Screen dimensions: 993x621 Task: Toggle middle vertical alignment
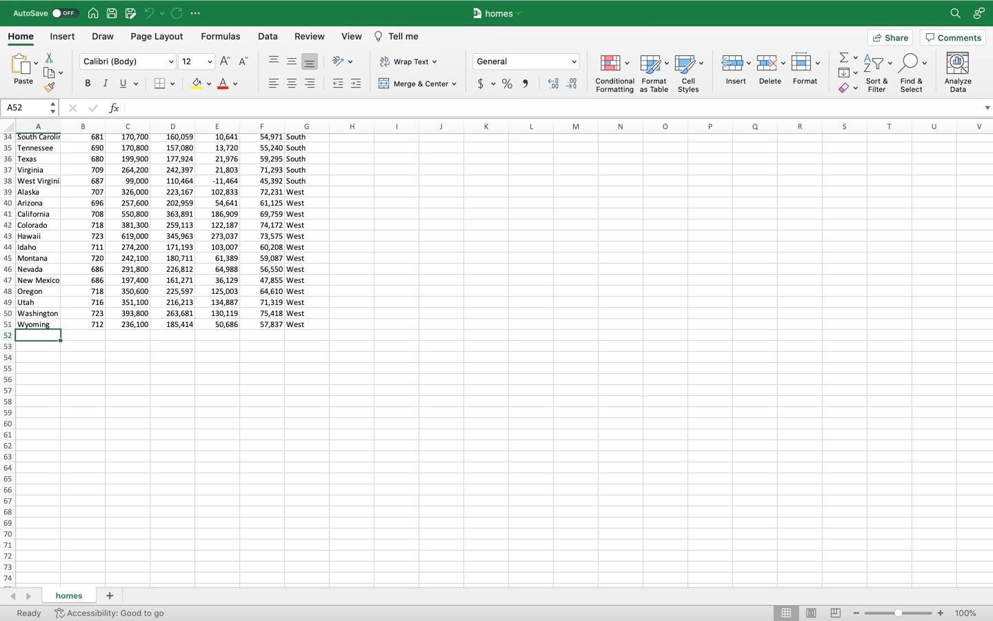[292, 61]
